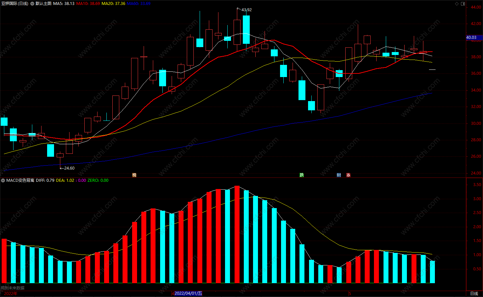Click the MA60: 33.69 value
Screen dimensions: 483x297
click(139, 4)
